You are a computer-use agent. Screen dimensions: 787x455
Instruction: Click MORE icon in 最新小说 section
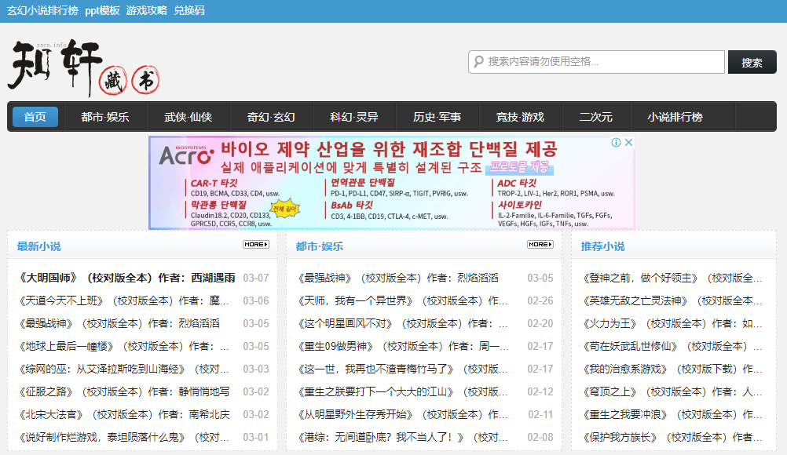click(x=255, y=245)
